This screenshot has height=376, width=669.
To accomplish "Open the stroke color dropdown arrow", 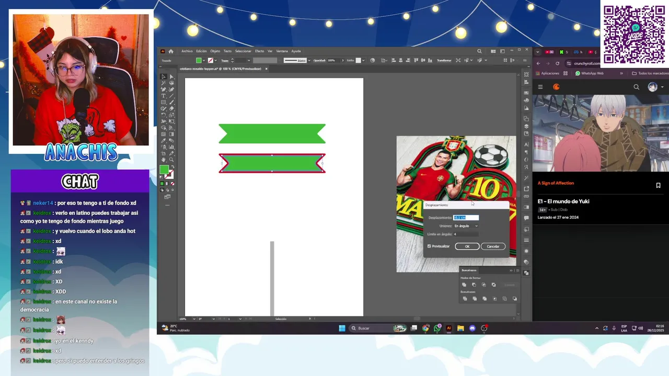I will (x=215, y=60).
